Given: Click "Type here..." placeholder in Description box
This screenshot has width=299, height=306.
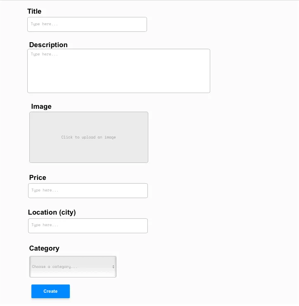Looking at the screenshot, I should 44,54.
